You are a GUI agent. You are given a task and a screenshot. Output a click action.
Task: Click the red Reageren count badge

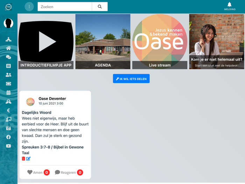point(80,172)
